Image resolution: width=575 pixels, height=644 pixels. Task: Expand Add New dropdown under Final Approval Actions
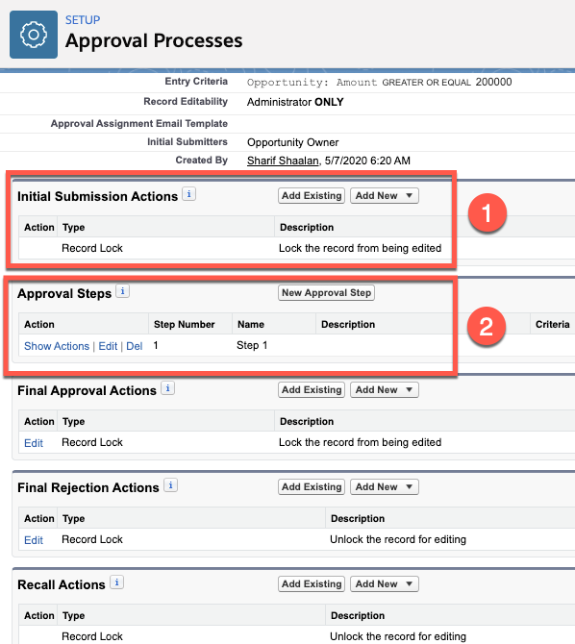[385, 390]
